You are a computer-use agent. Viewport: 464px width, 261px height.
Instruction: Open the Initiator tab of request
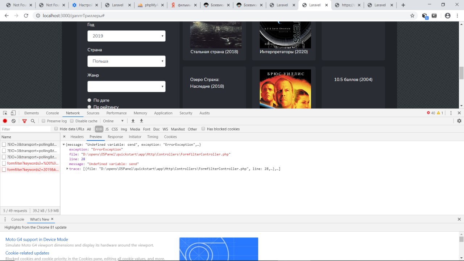pyautogui.click(x=135, y=137)
